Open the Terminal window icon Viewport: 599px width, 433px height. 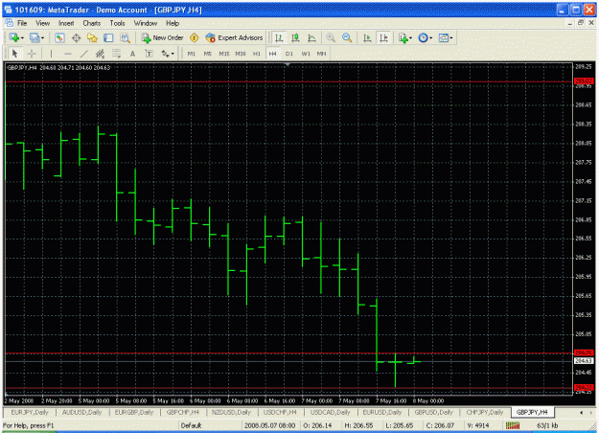[x=109, y=37]
